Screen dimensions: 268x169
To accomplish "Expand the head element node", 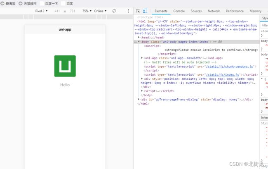I will pos(139,37).
